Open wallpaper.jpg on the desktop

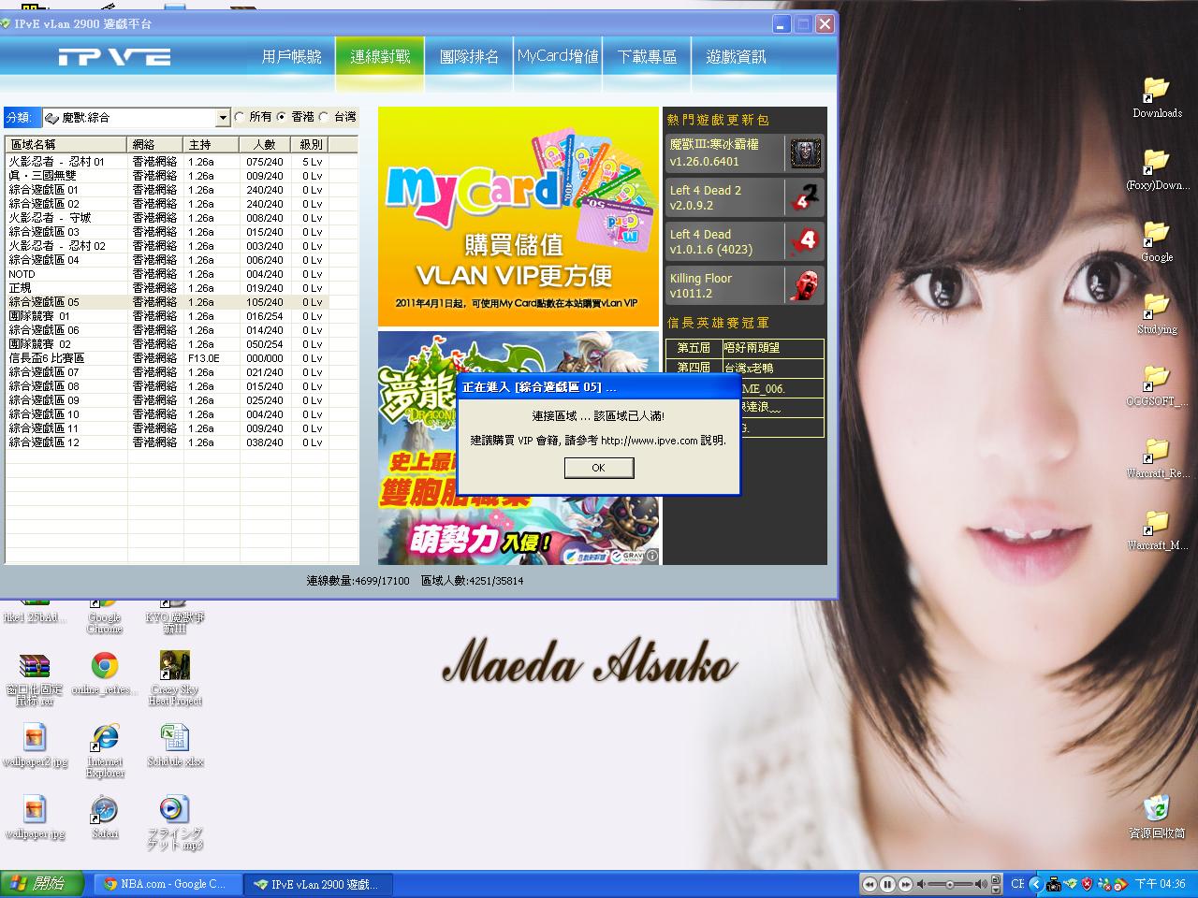[x=35, y=818]
